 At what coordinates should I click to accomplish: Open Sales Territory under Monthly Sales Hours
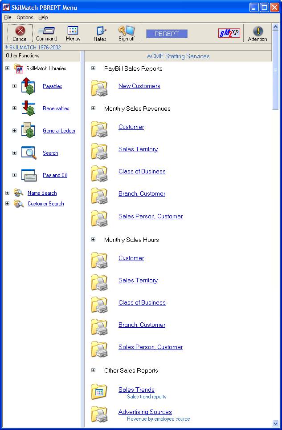click(x=138, y=280)
